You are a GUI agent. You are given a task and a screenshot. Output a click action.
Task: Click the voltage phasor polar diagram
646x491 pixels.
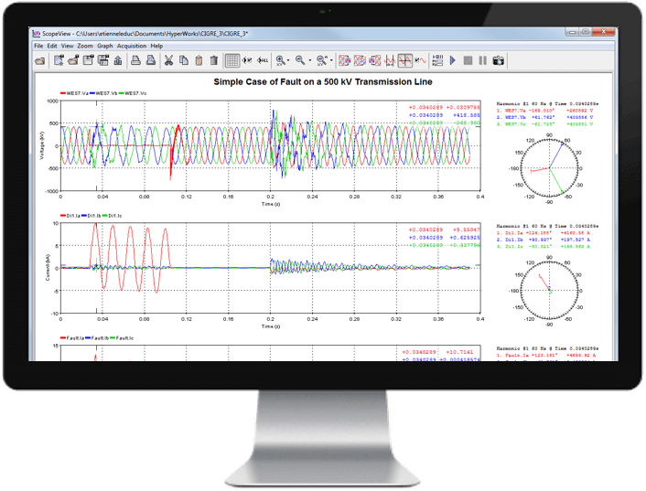click(x=549, y=168)
